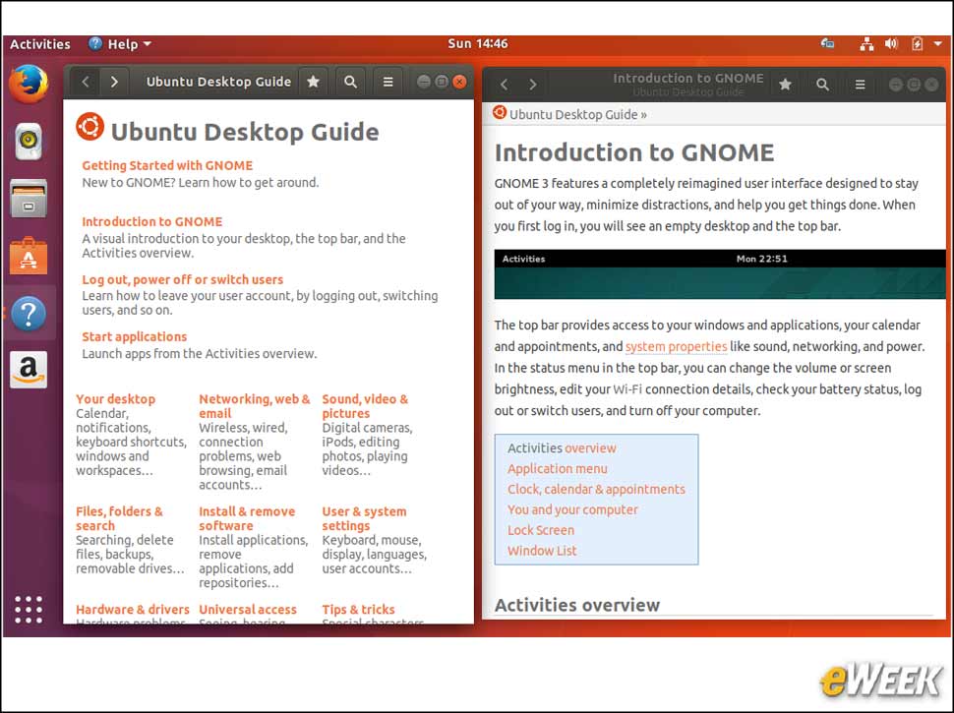
Task: Open Log out, power off or switch users
Action: tap(183, 279)
